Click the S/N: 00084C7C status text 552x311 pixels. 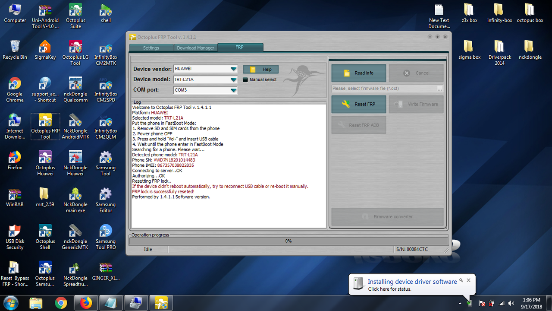[x=412, y=249]
